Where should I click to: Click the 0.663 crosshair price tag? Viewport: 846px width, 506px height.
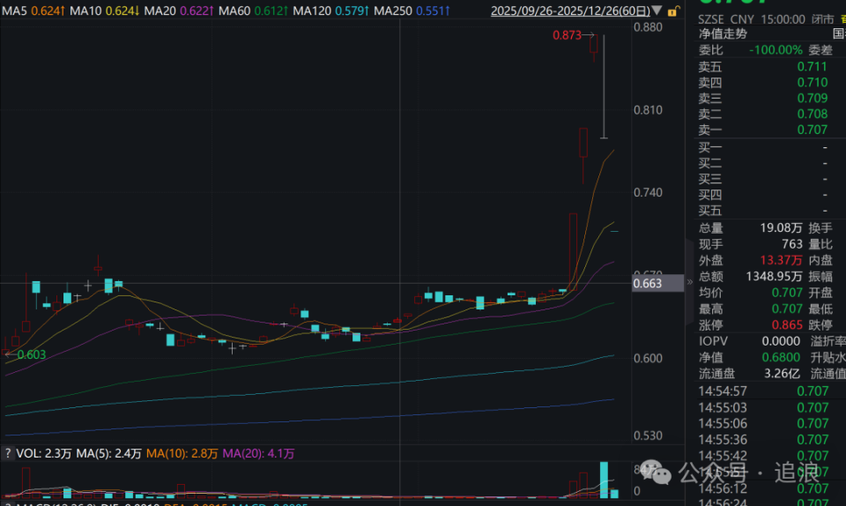click(657, 283)
